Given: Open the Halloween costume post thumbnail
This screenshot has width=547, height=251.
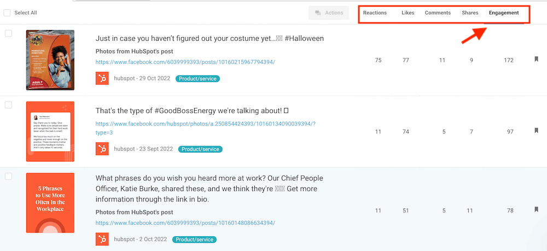Looking at the screenshot, I should coord(50,60).
